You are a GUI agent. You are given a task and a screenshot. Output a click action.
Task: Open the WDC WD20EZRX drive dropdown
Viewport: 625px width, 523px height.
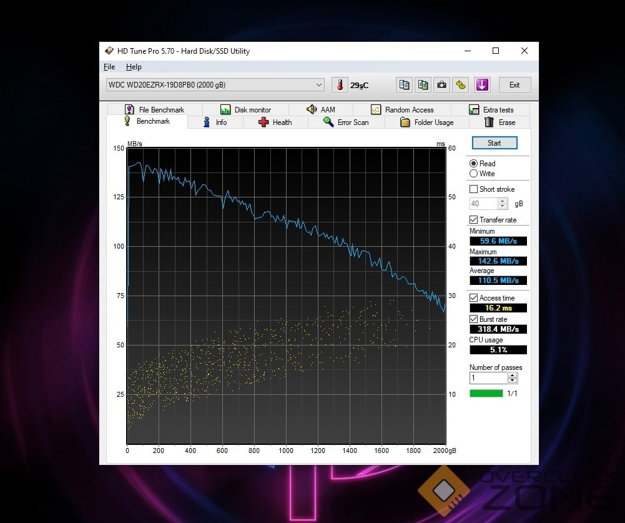pos(319,85)
